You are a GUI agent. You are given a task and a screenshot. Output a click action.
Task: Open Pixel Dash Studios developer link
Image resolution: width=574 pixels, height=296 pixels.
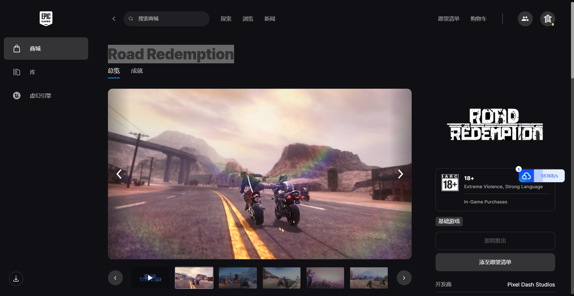coord(531,285)
